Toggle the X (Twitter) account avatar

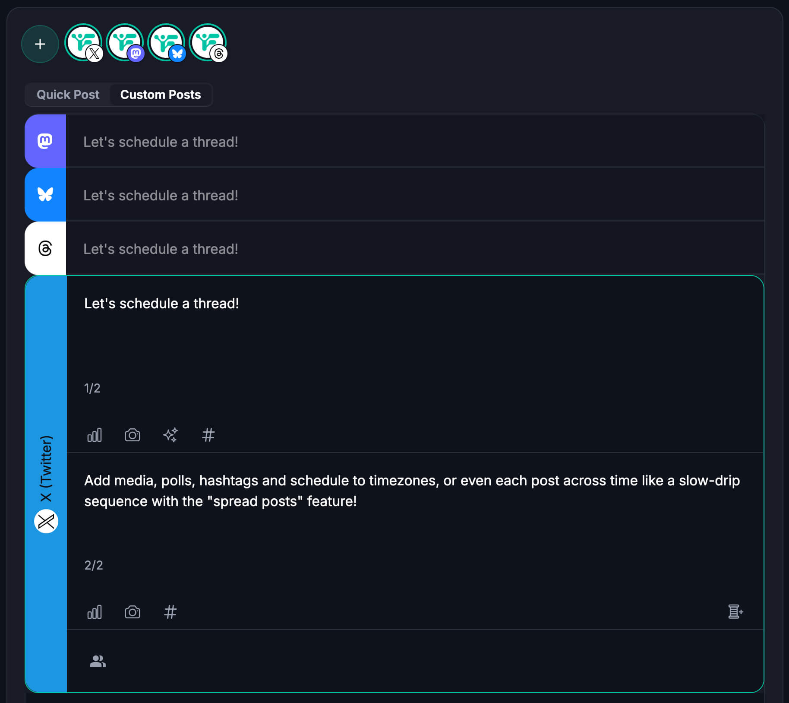(x=83, y=43)
